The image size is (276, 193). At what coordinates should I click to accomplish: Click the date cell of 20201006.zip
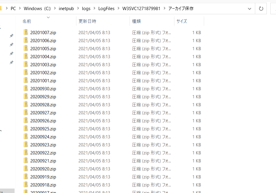click(x=94, y=41)
